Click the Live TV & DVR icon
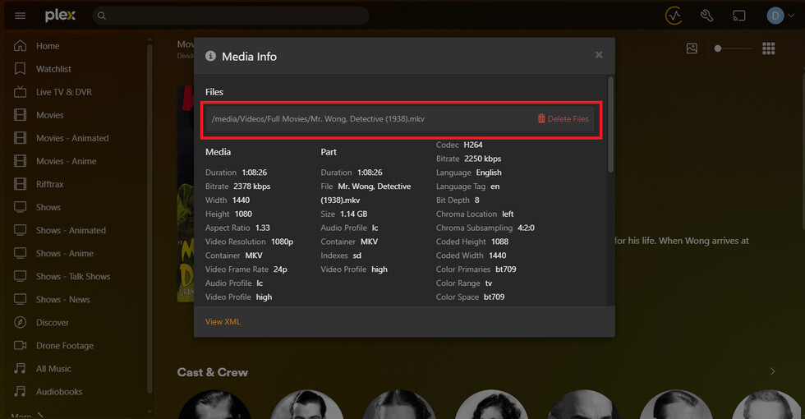Screen dimensions: 805x419 coord(20,92)
